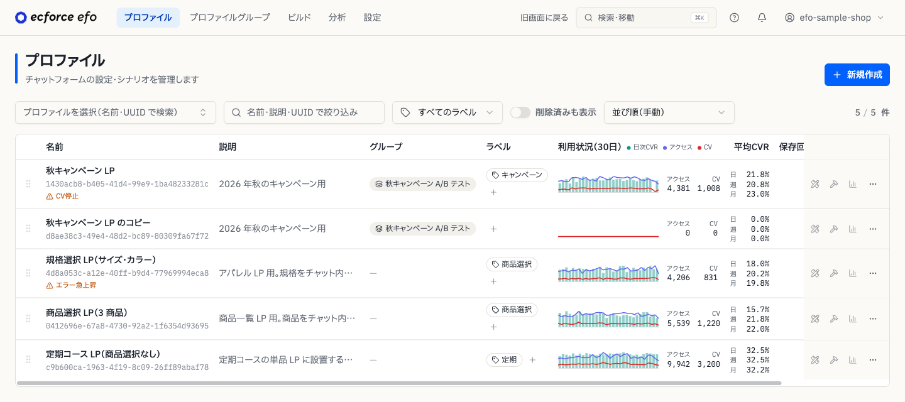The image size is (905, 402).
Task: Open design editor for 秋キャンペーン LP row
Action: click(x=815, y=184)
